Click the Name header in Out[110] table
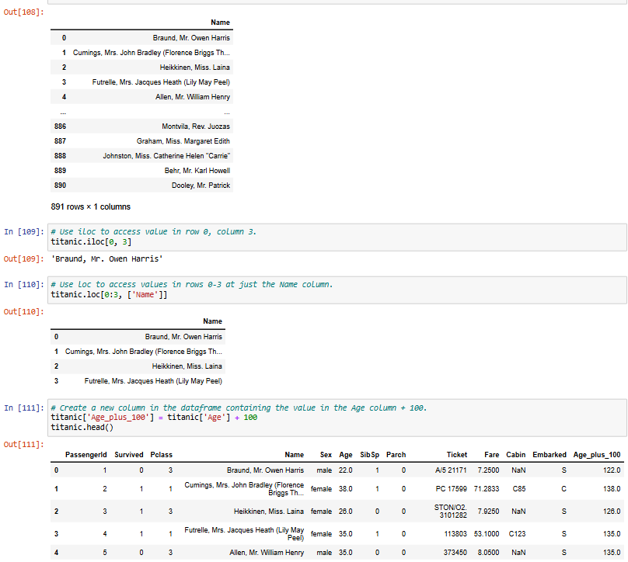 (x=212, y=321)
